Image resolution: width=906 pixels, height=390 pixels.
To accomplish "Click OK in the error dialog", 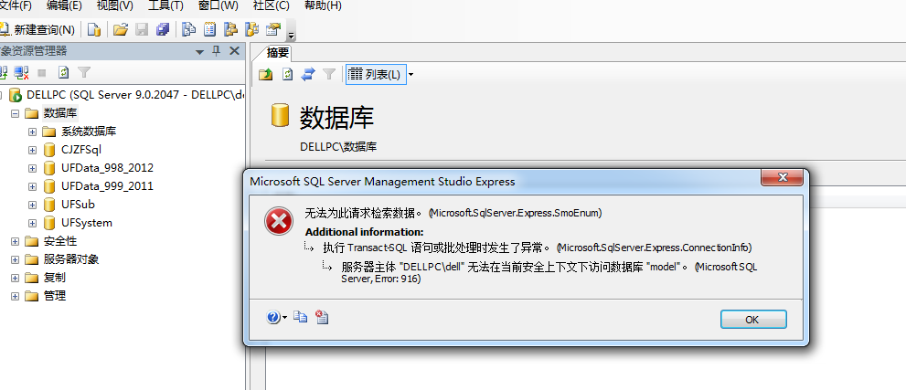I will point(753,319).
